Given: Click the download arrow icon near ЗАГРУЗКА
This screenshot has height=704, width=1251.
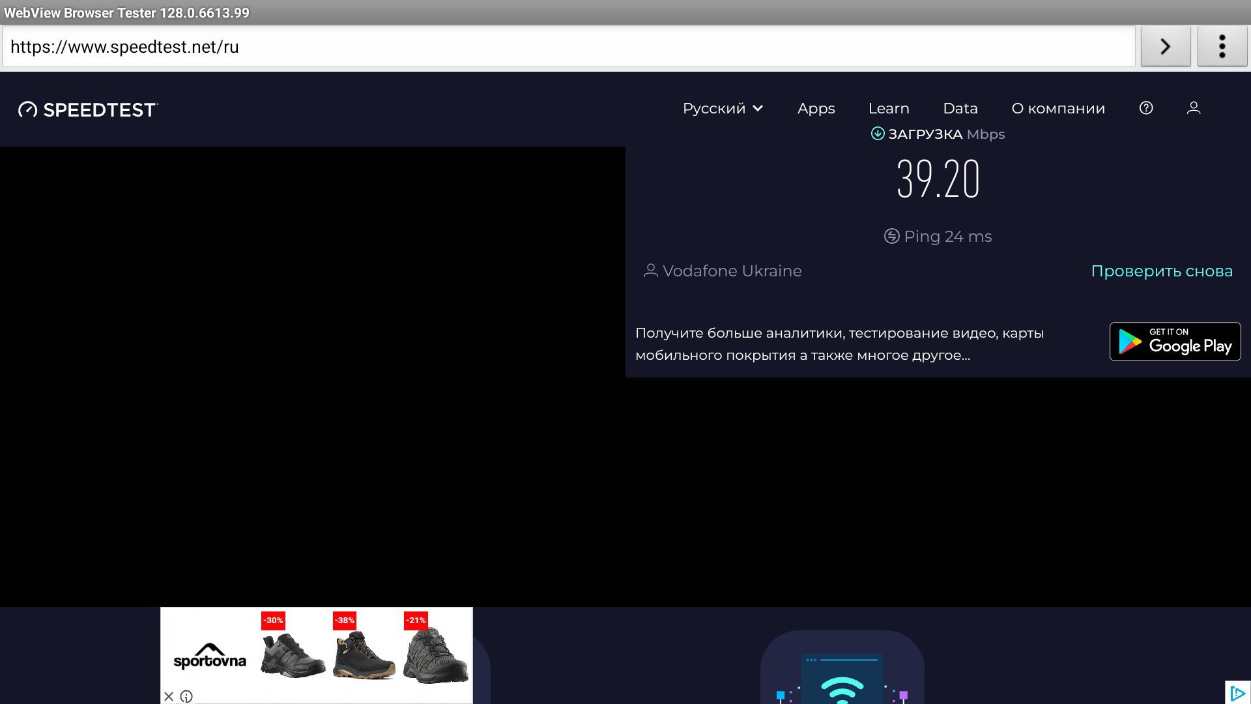Looking at the screenshot, I should [x=878, y=134].
